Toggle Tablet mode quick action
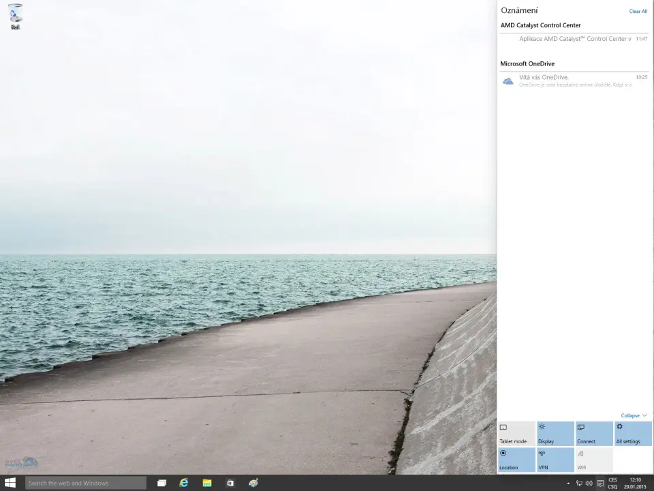The width and height of the screenshot is (654, 491). pos(516,434)
